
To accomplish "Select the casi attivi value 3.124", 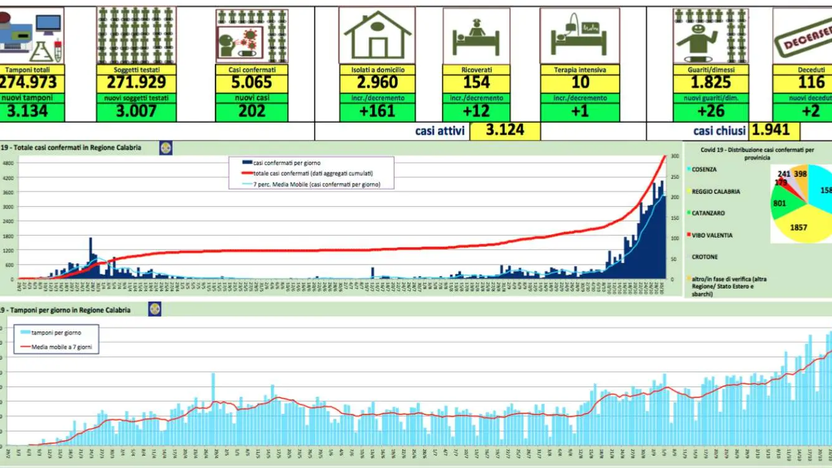I will coord(505,130).
